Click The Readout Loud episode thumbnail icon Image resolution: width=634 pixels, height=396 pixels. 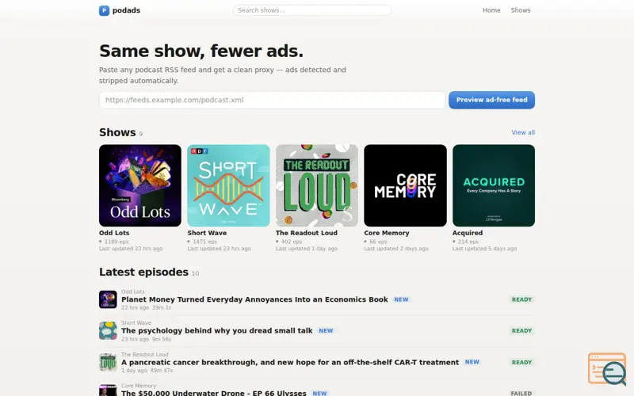pos(108,362)
